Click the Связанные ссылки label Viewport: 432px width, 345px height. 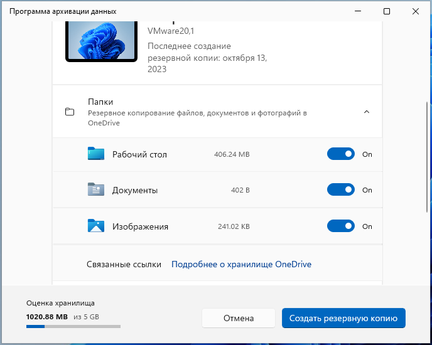point(124,264)
